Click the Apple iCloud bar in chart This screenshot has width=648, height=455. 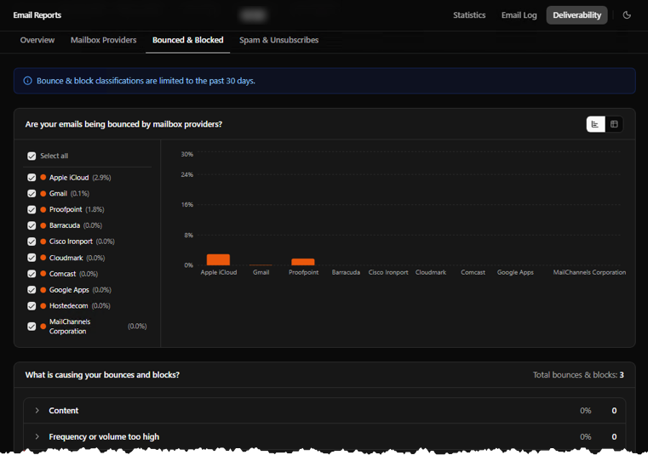pos(218,259)
